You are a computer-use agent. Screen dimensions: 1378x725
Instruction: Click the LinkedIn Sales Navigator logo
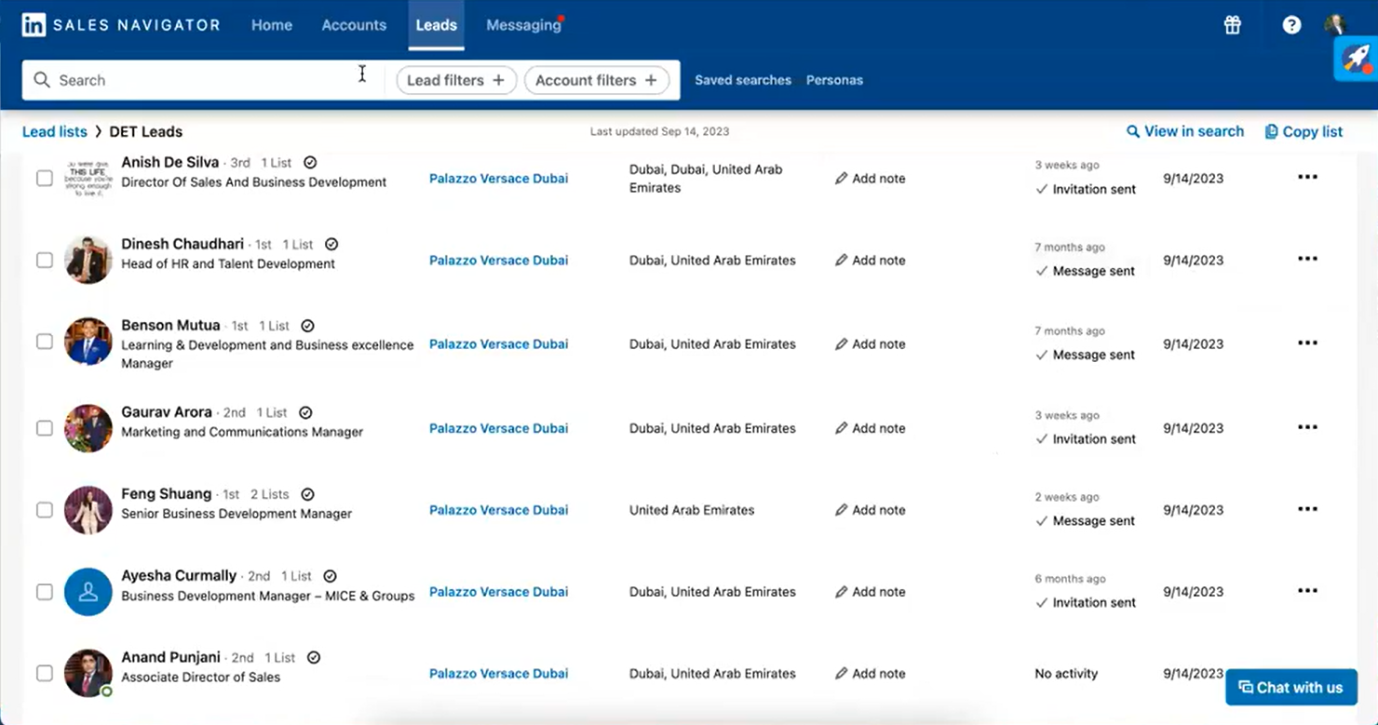pyautogui.click(x=121, y=25)
